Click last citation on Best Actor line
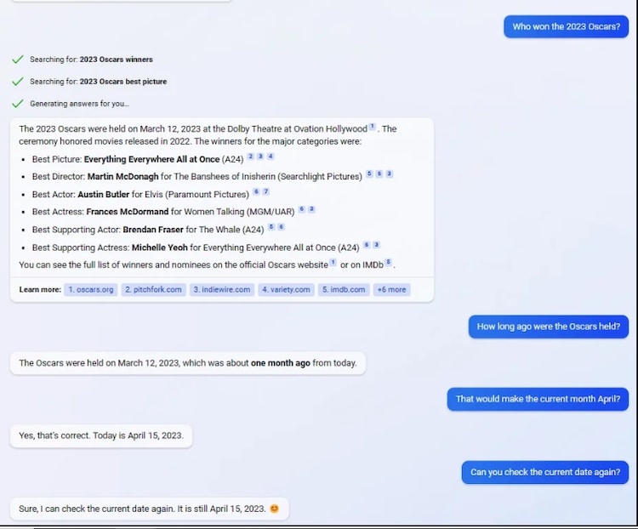The height and width of the screenshot is (529, 638). [x=265, y=192]
